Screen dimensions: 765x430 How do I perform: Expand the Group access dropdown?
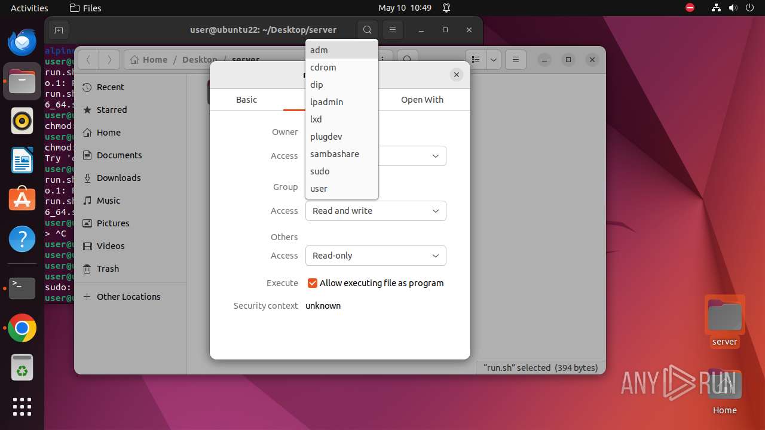pyautogui.click(x=376, y=211)
